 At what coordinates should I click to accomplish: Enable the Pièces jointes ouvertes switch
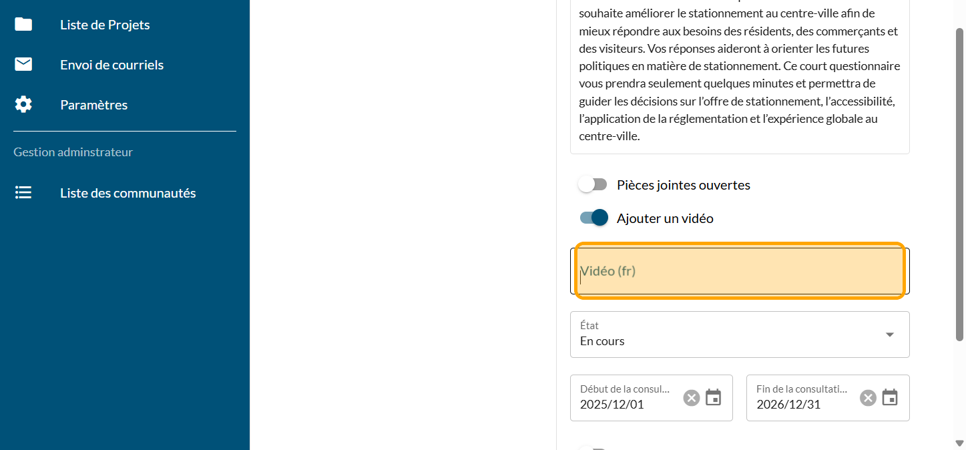592,185
